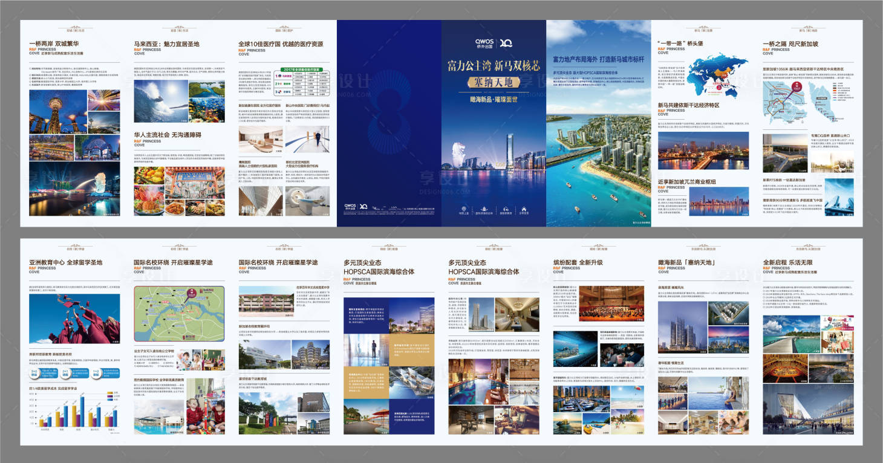The image size is (883, 463).
Task: Click heading 全球10佳医疗国 优越的医疗资源
Action: pyautogui.click(x=281, y=44)
